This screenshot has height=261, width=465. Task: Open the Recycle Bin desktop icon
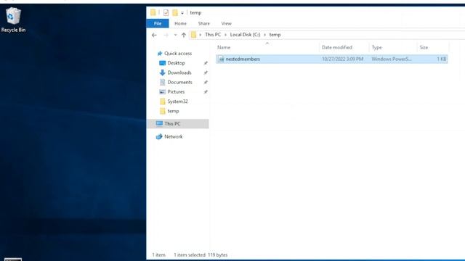(13, 20)
